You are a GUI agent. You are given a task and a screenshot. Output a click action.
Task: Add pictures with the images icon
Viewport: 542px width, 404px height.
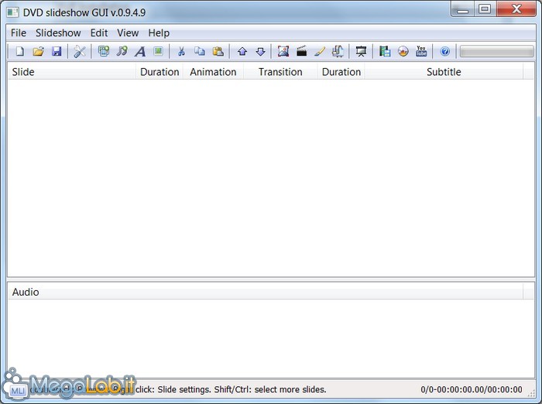click(103, 52)
